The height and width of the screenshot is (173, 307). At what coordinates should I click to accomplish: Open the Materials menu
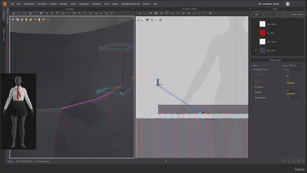[63, 4]
